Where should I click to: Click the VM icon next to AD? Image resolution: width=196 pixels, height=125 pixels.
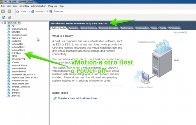tap(9, 26)
